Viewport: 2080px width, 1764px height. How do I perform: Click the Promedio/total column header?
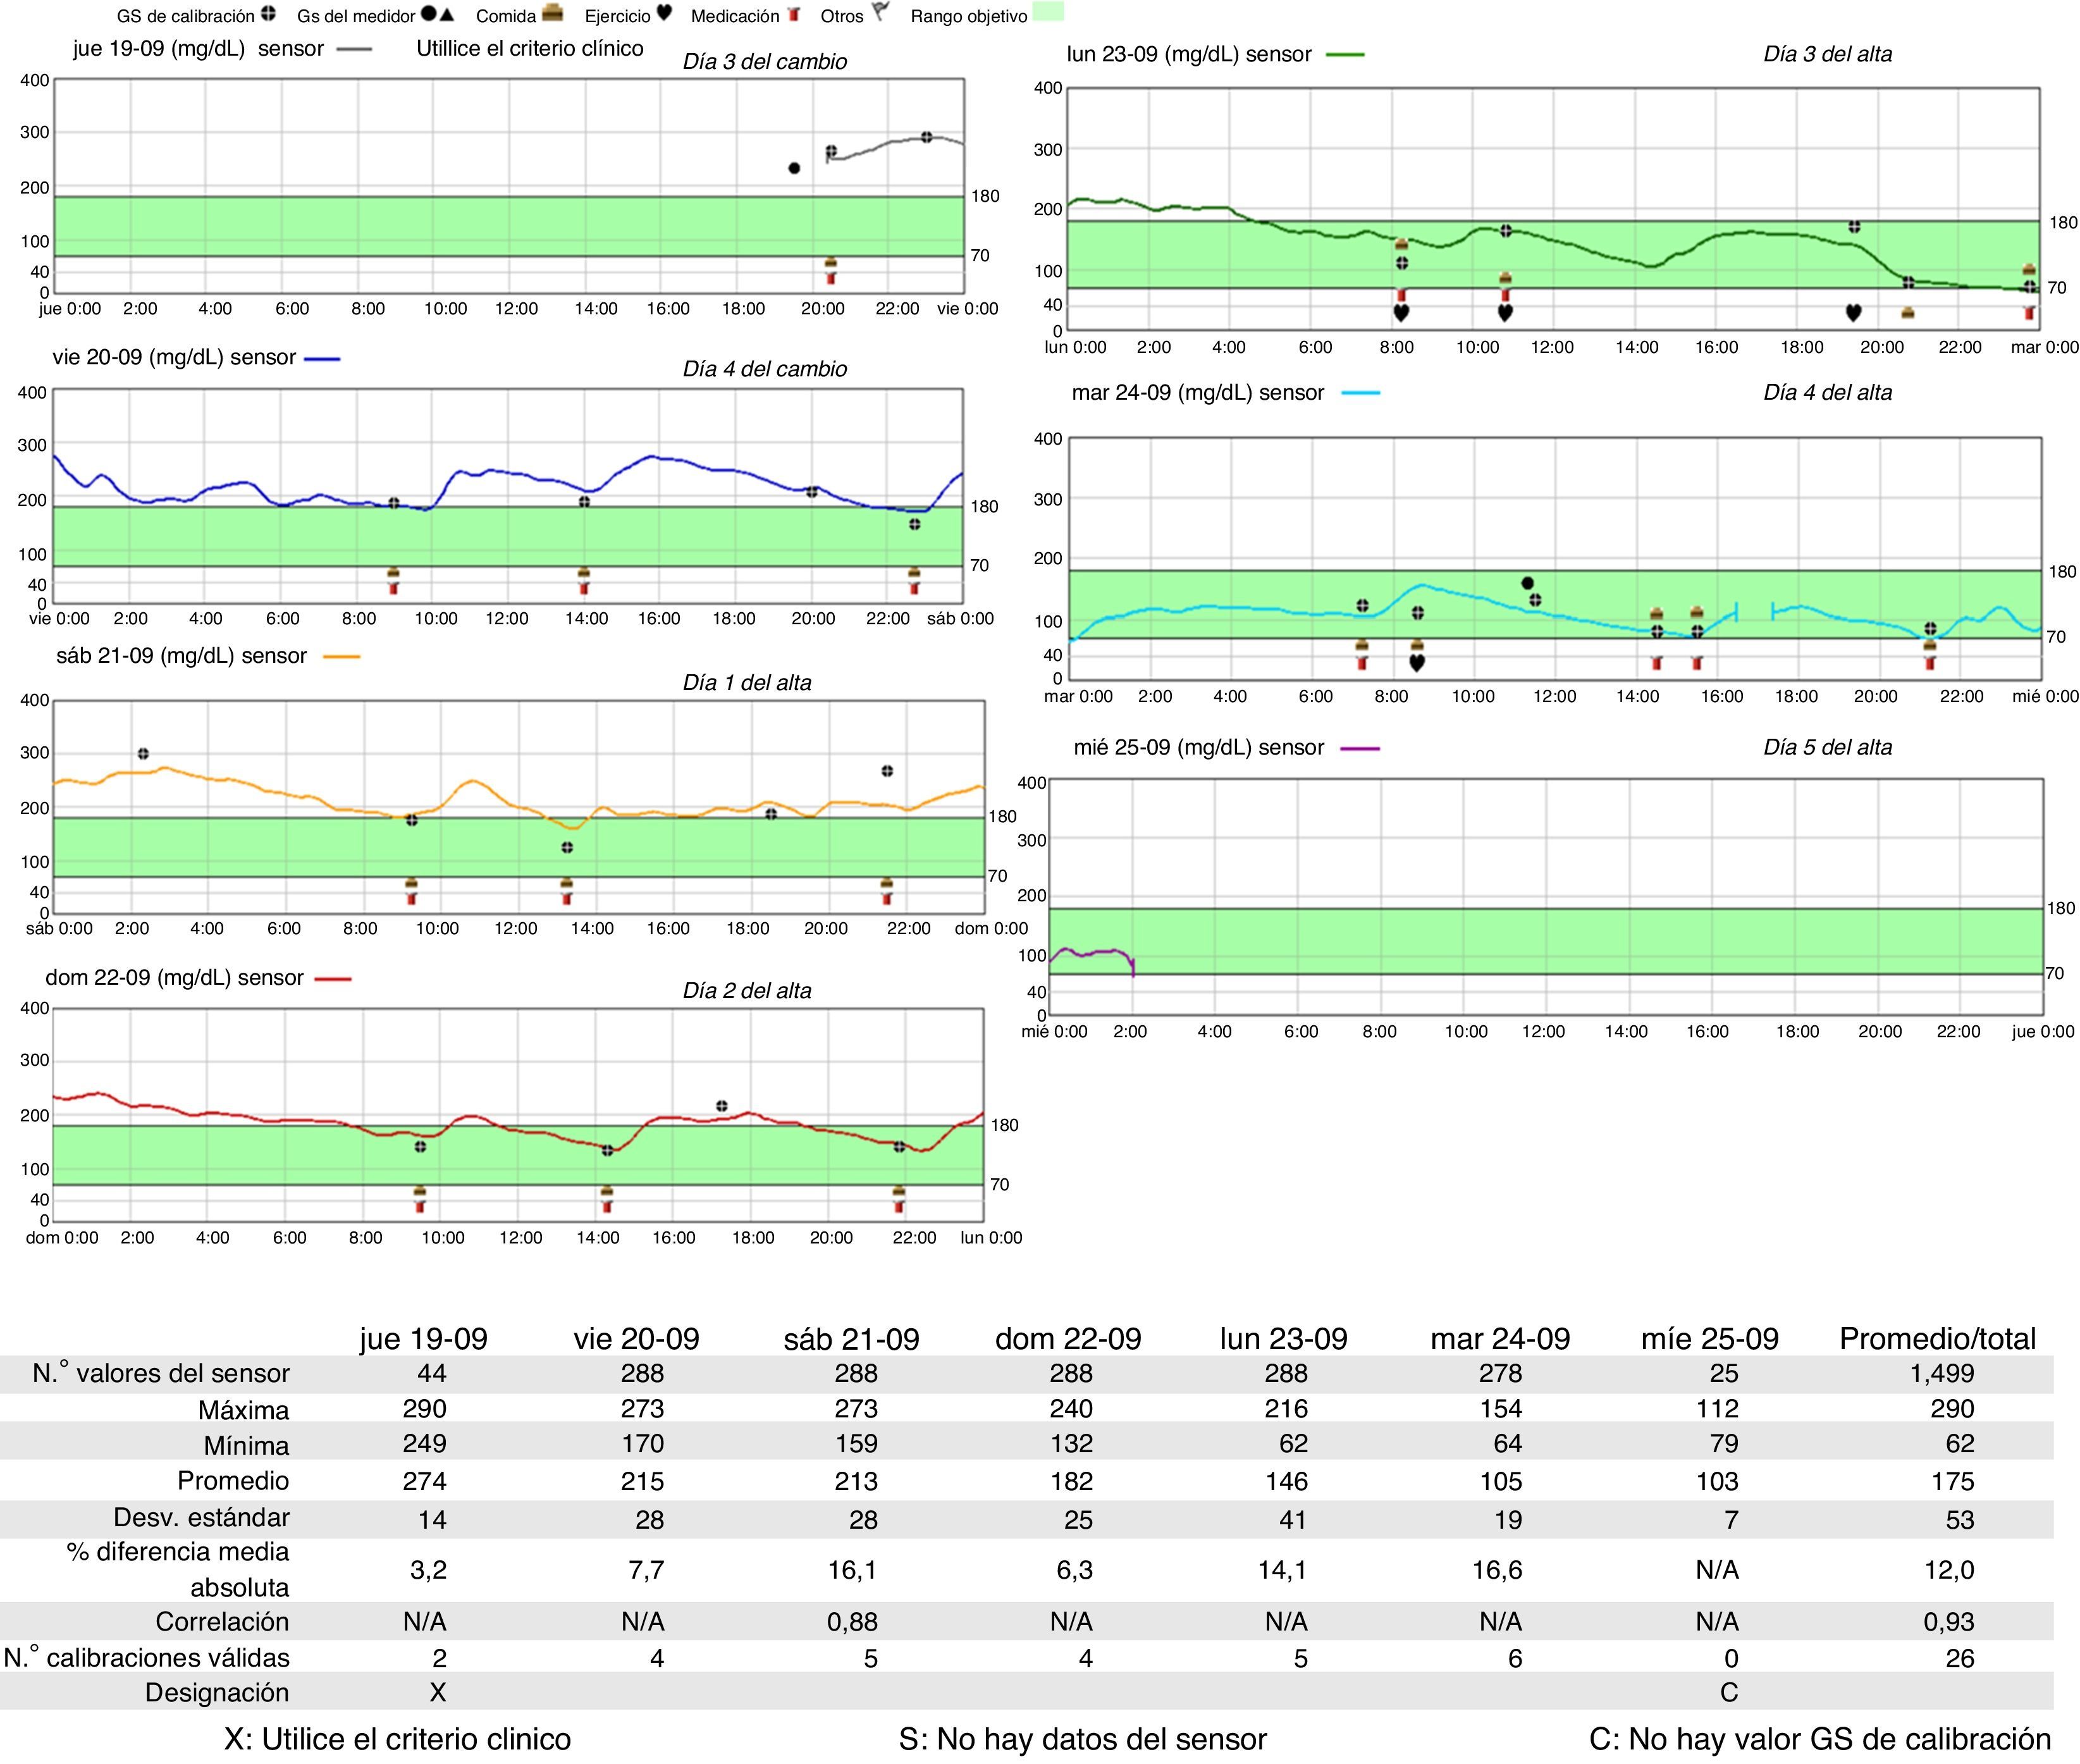[1937, 1339]
